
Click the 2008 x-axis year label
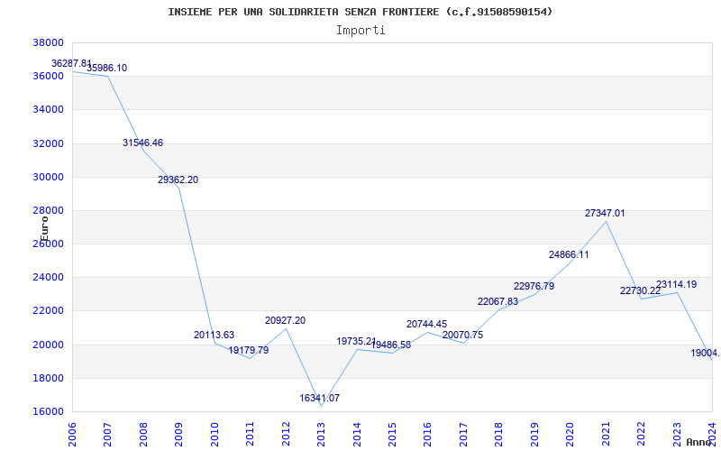pyautogui.click(x=143, y=435)
